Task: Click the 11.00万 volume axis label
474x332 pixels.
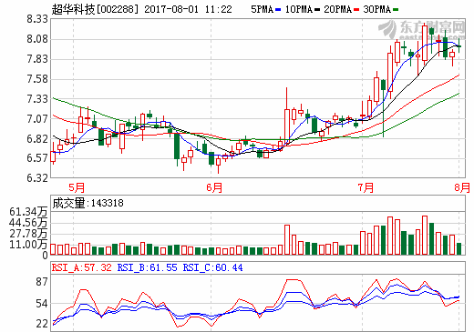Action: click(x=28, y=245)
